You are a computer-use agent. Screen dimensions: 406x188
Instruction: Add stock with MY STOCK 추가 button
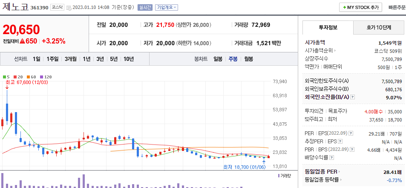click(361, 8)
